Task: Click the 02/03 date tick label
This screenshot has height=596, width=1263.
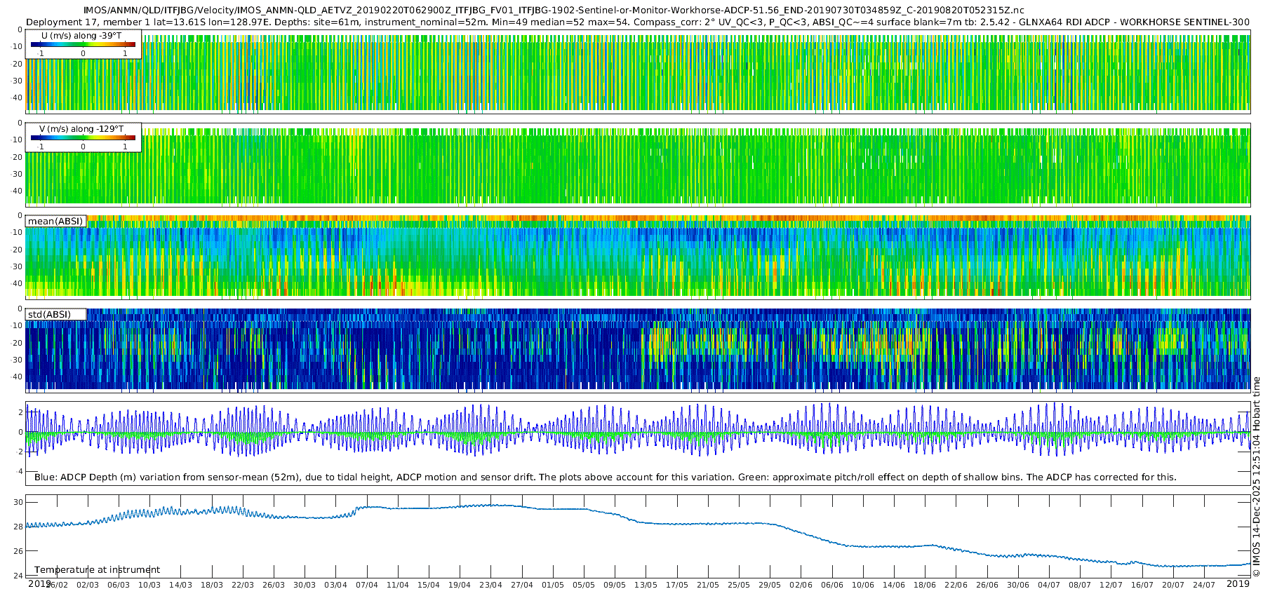Action: pos(88,585)
